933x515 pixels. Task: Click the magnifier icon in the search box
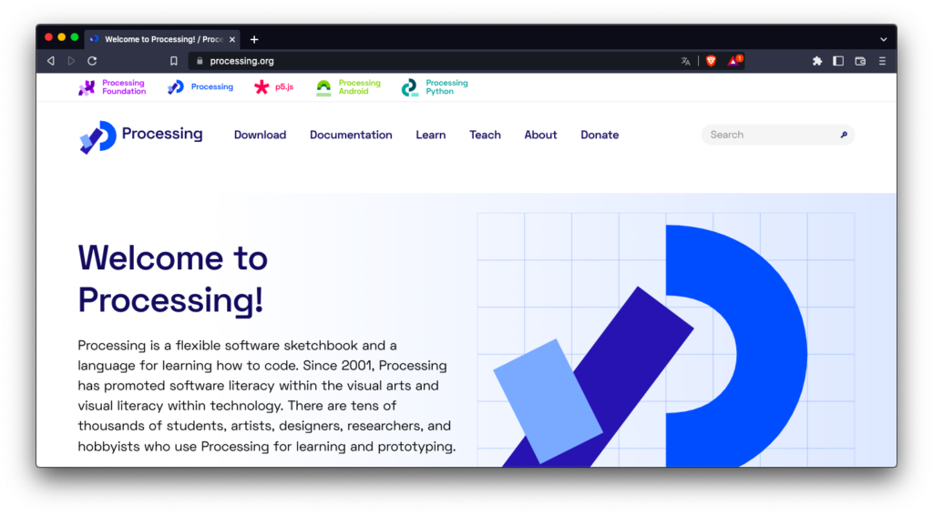click(x=844, y=135)
